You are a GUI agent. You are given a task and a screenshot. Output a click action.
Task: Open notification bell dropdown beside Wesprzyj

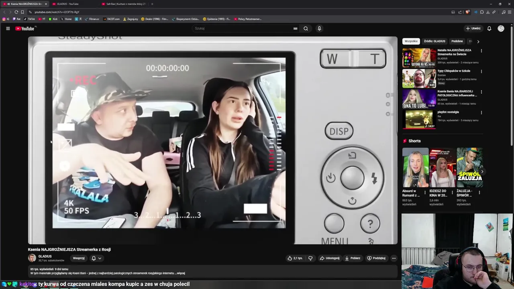click(x=96, y=258)
